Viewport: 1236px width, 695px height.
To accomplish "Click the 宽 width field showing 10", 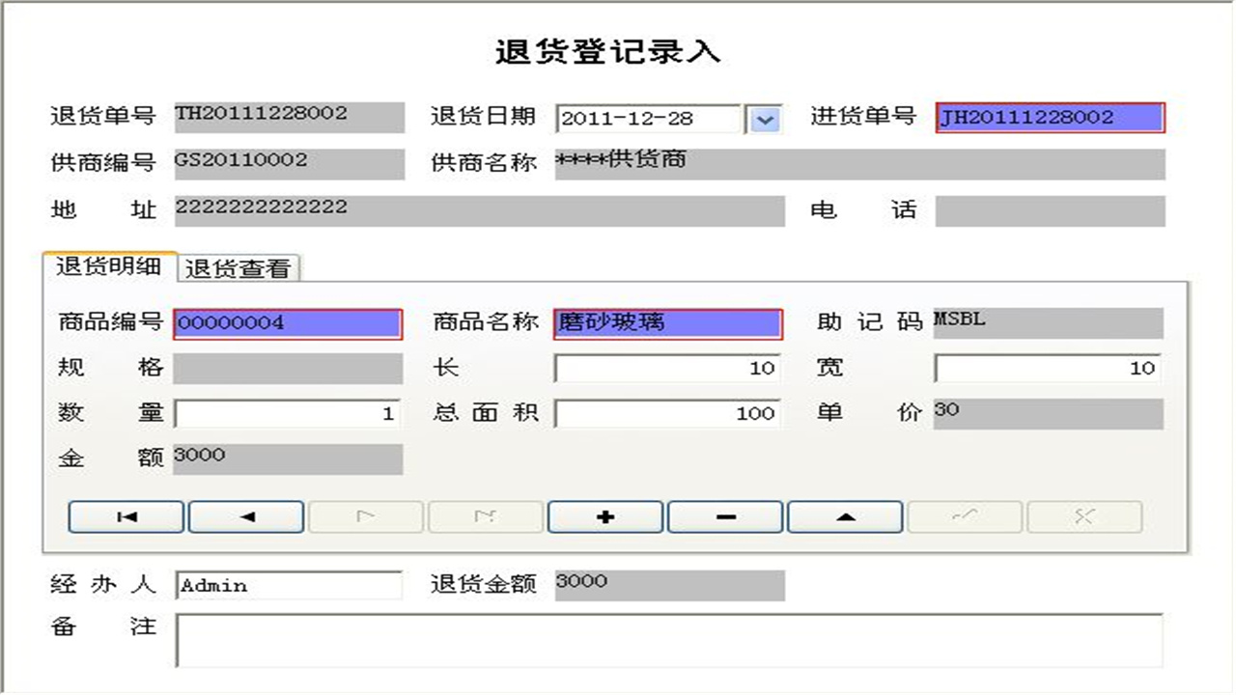I will pos(1048,368).
